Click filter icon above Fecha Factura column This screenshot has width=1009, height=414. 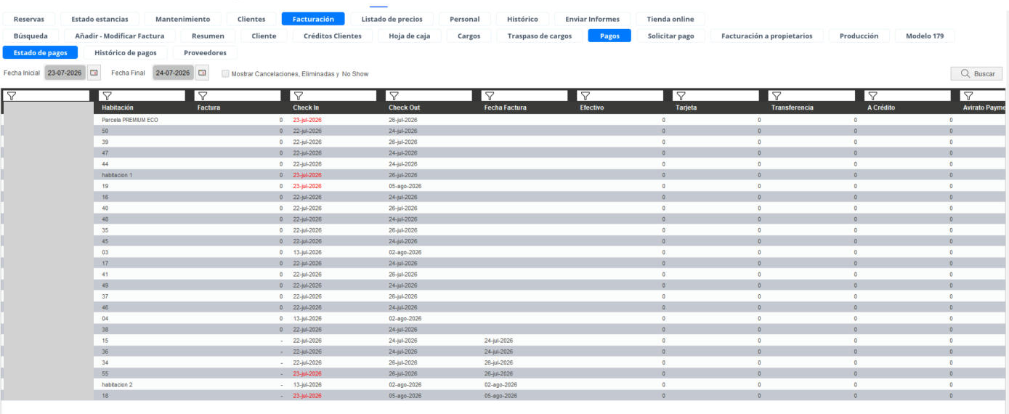pos(489,95)
